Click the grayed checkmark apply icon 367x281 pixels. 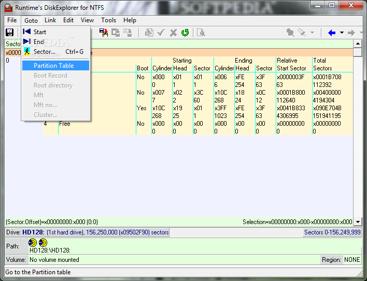pyautogui.click(x=161, y=33)
